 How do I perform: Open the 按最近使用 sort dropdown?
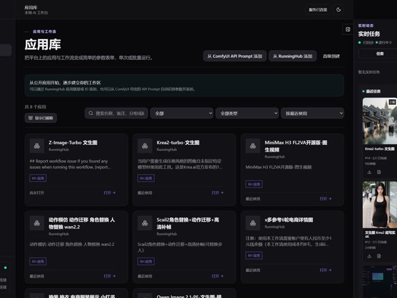click(x=313, y=113)
